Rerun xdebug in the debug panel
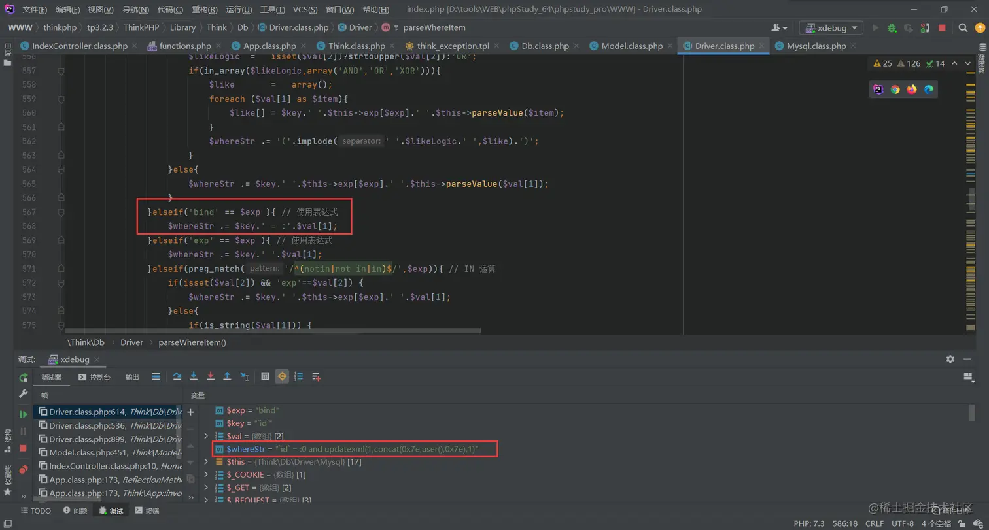The width and height of the screenshot is (989, 530). [24, 377]
